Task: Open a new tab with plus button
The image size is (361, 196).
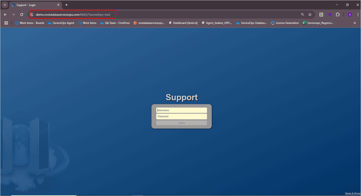Action: pos(66,5)
